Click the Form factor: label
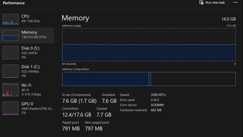 click(129, 105)
